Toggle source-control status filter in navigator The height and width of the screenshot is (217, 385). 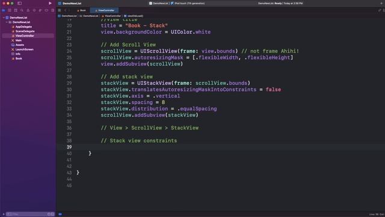[x=52, y=215]
